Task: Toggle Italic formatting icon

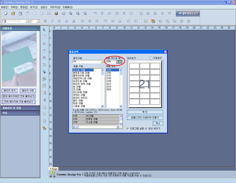Action: click(52, 21)
